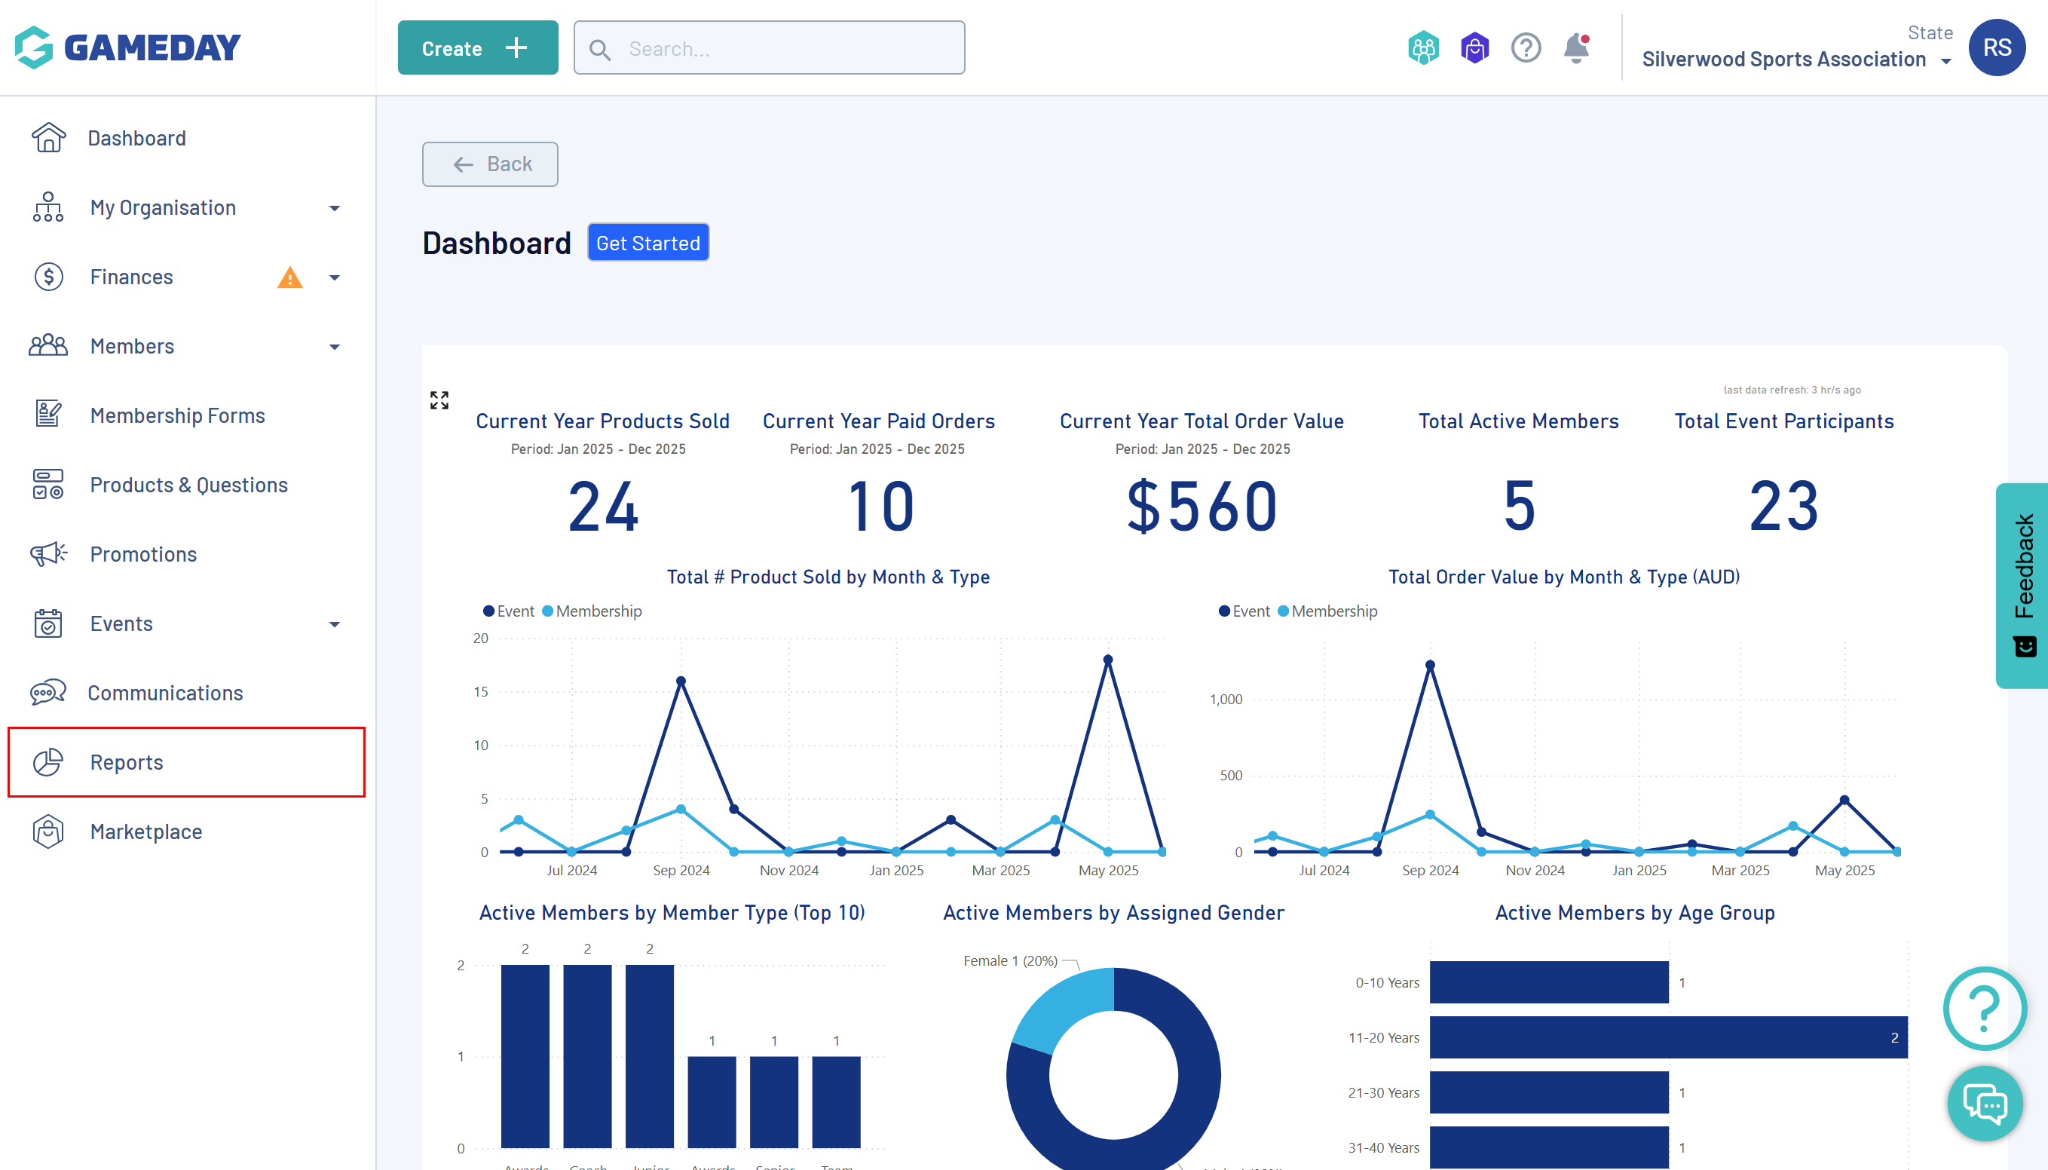The width and height of the screenshot is (2048, 1170).
Task: Toggle the Event series in Product Sold legend
Action: click(509, 611)
